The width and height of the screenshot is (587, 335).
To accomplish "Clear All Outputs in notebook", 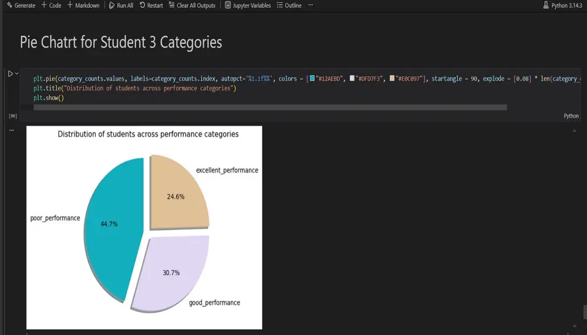I will coord(192,5).
